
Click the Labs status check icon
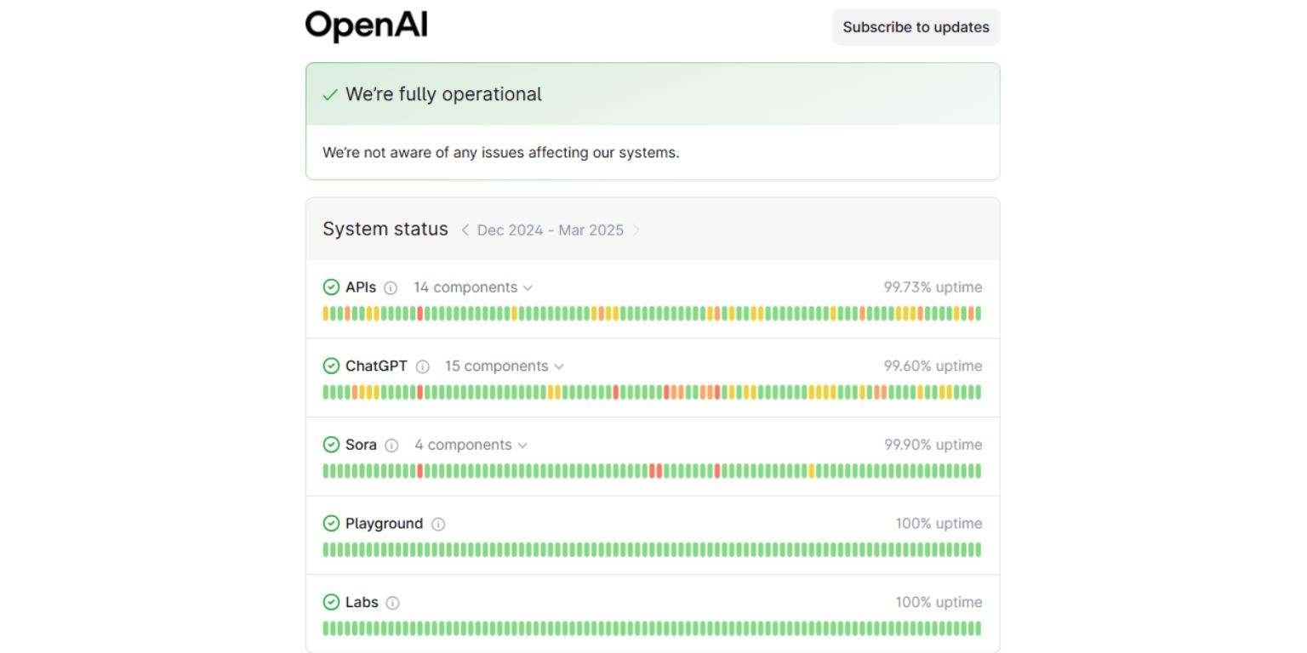pyautogui.click(x=331, y=602)
